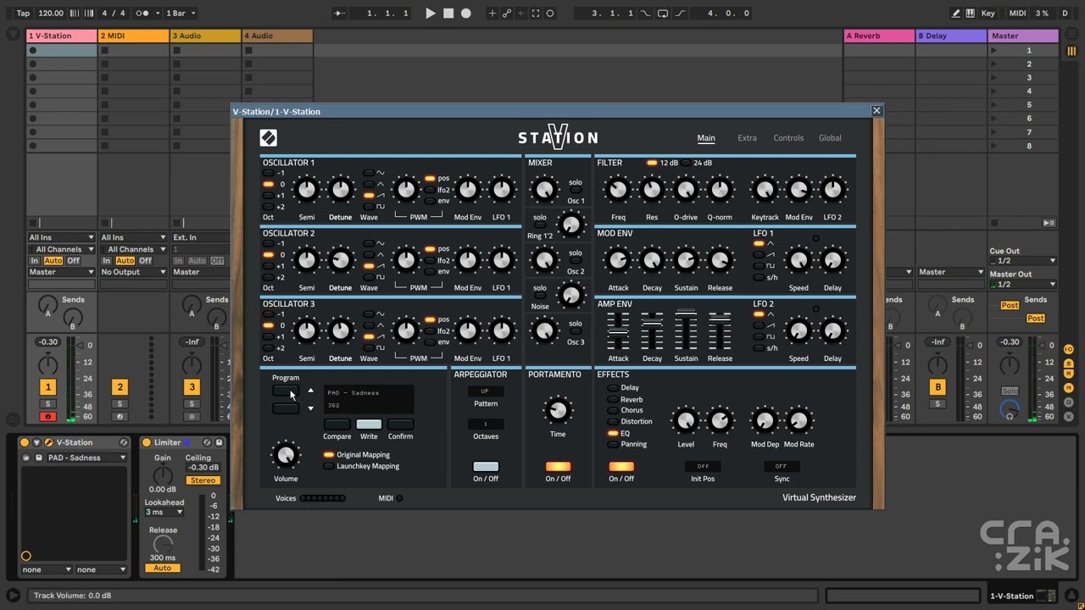Image resolution: width=1085 pixels, height=610 pixels.
Task: Open the Limiter Lookahead 3 ms dropdown
Action: pos(164,512)
